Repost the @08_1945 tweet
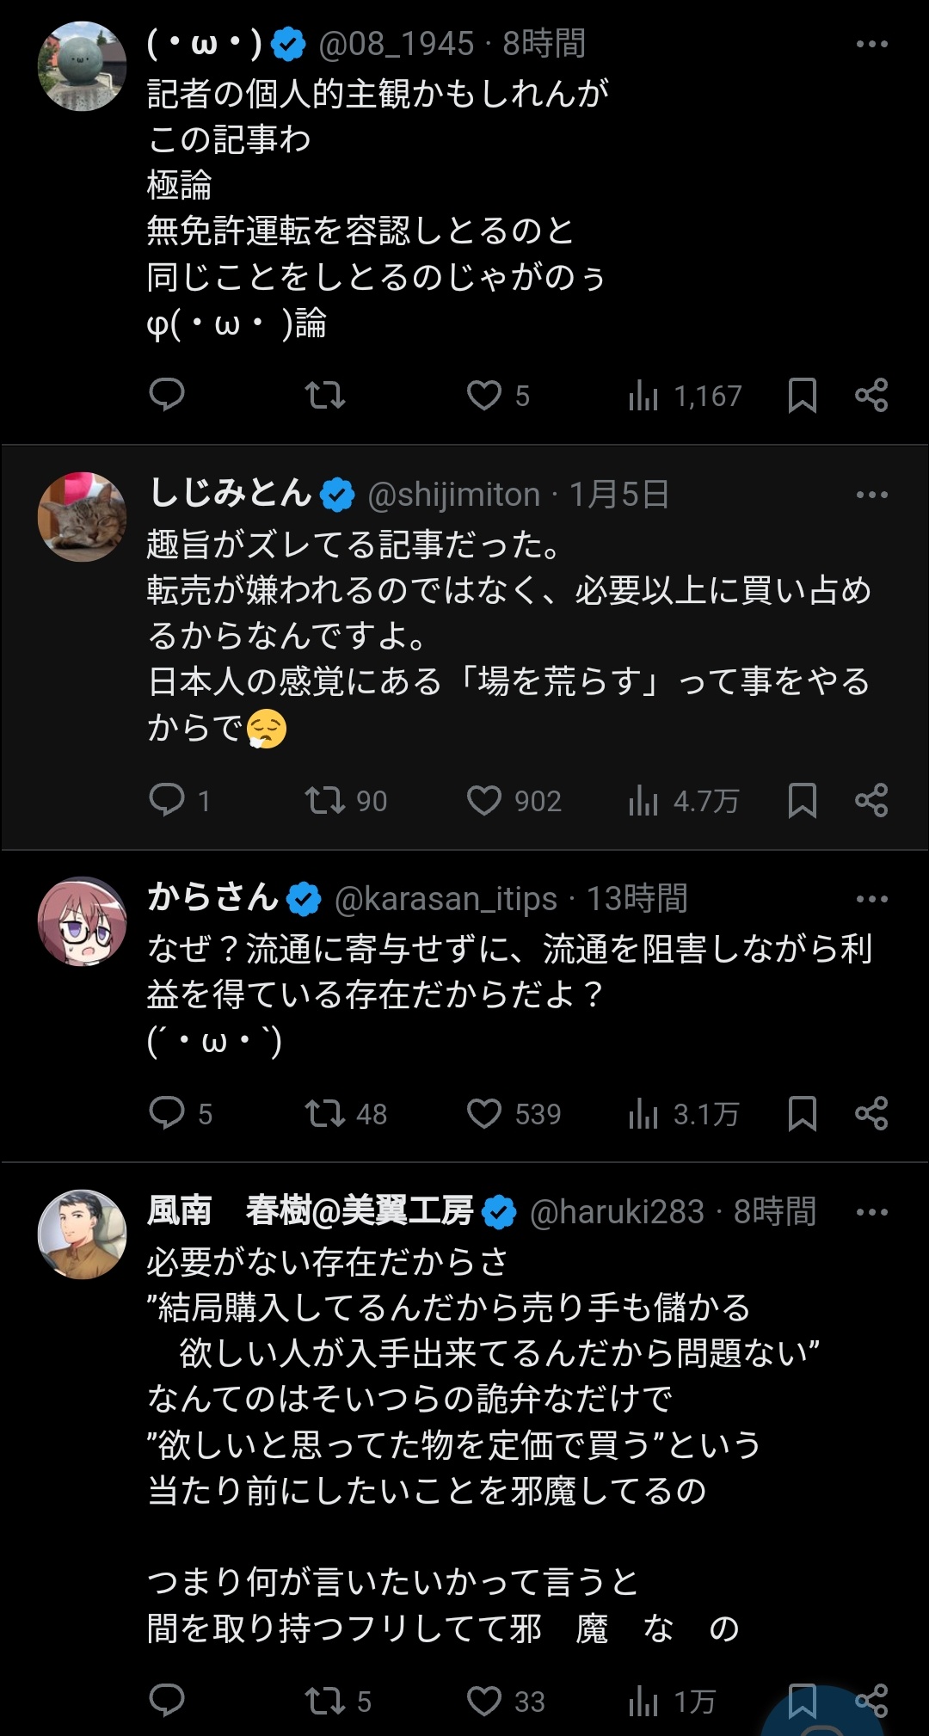Viewport: 929px width, 1736px height. coord(325,395)
